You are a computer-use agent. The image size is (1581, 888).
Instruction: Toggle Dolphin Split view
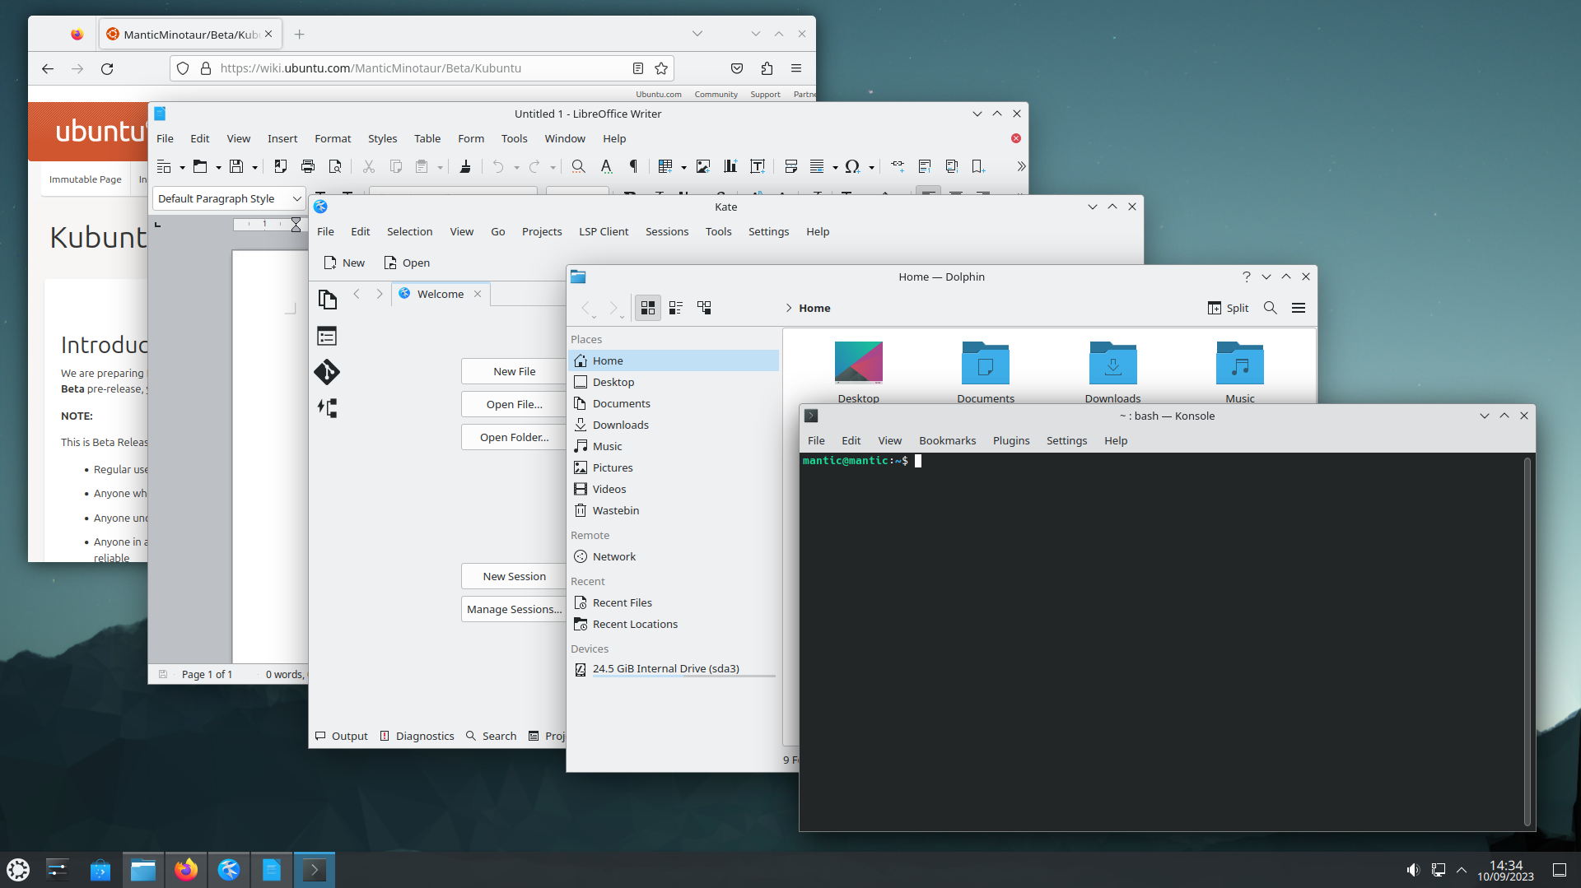1228,308
